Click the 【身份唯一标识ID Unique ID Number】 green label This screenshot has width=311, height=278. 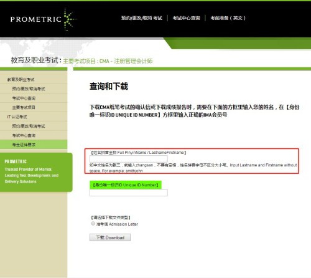tap(126, 185)
